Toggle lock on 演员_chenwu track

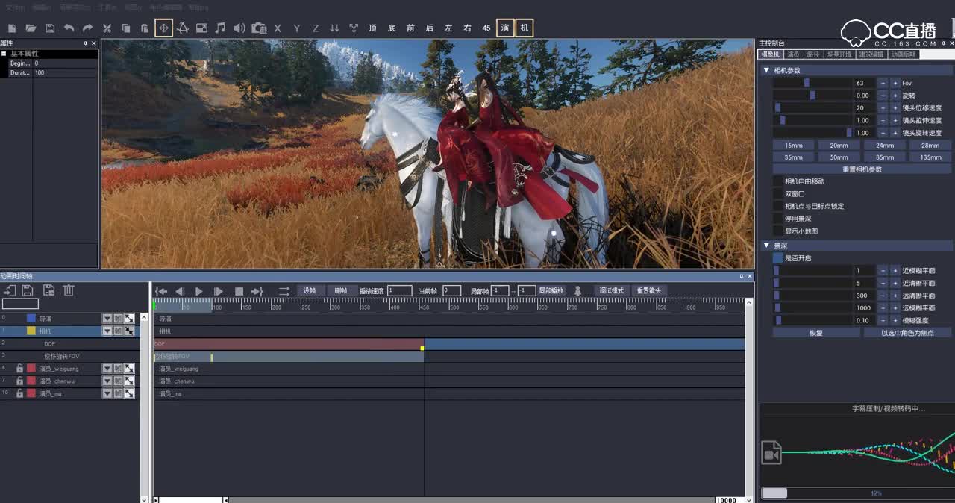(x=19, y=381)
